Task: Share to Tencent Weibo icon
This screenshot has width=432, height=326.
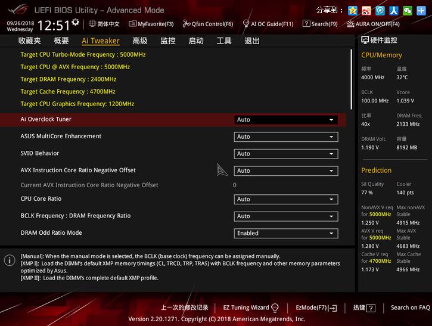Action: pyautogui.click(x=380, y=11)
